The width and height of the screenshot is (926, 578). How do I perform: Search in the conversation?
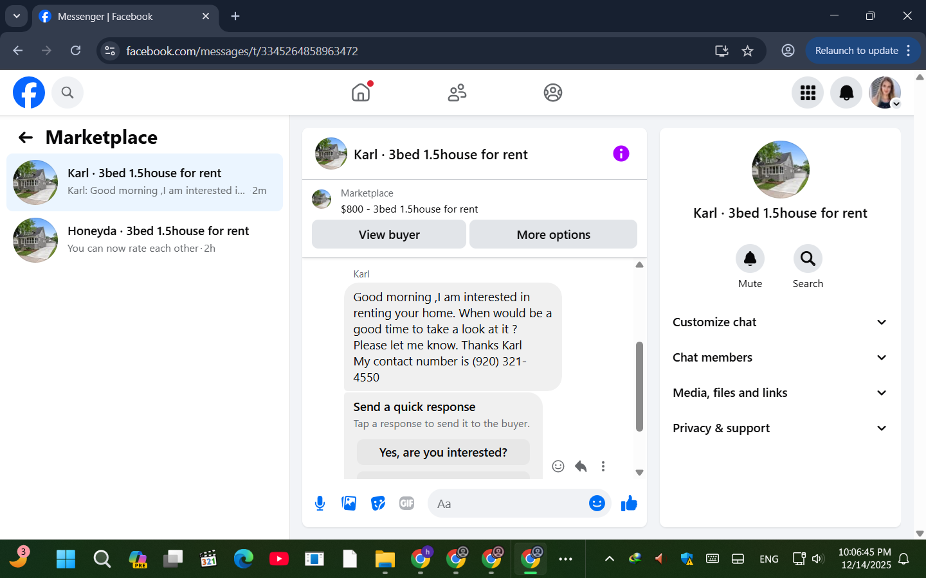point(808,259)
